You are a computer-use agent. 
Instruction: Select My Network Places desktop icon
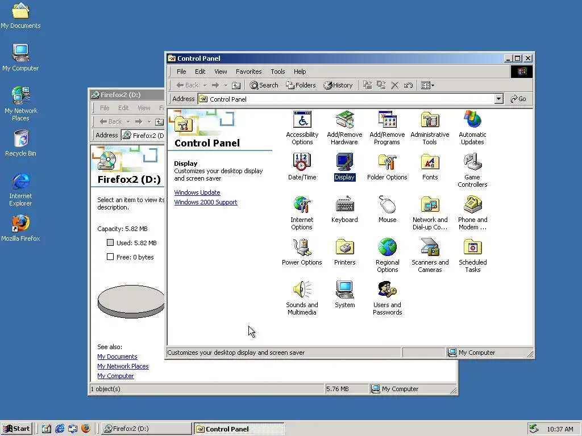[21, 104]
